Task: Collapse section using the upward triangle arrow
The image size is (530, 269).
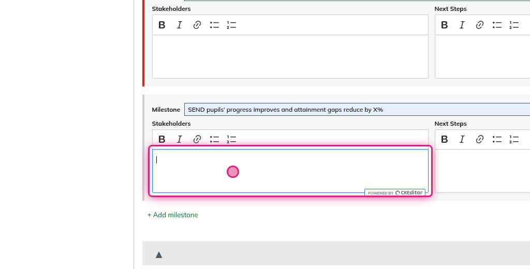Action: click(x=159, y=255)
